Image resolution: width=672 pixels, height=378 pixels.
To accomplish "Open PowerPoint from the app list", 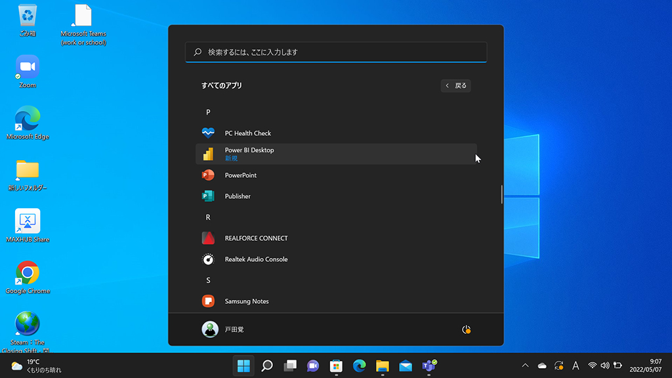I will coord(336,175).
